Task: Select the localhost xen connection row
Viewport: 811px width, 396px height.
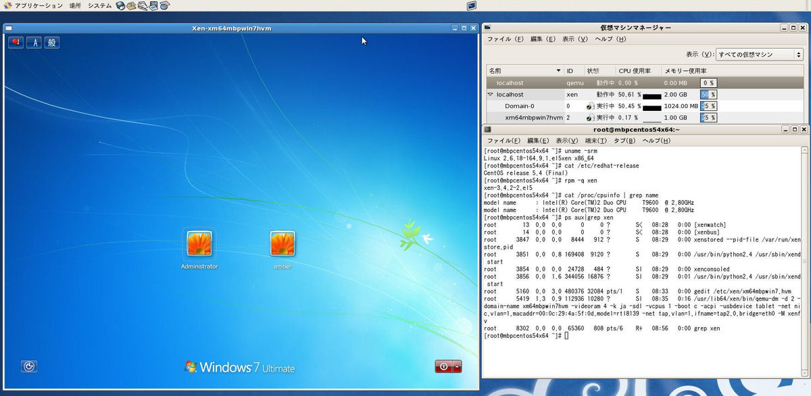Action: [645, 95]
